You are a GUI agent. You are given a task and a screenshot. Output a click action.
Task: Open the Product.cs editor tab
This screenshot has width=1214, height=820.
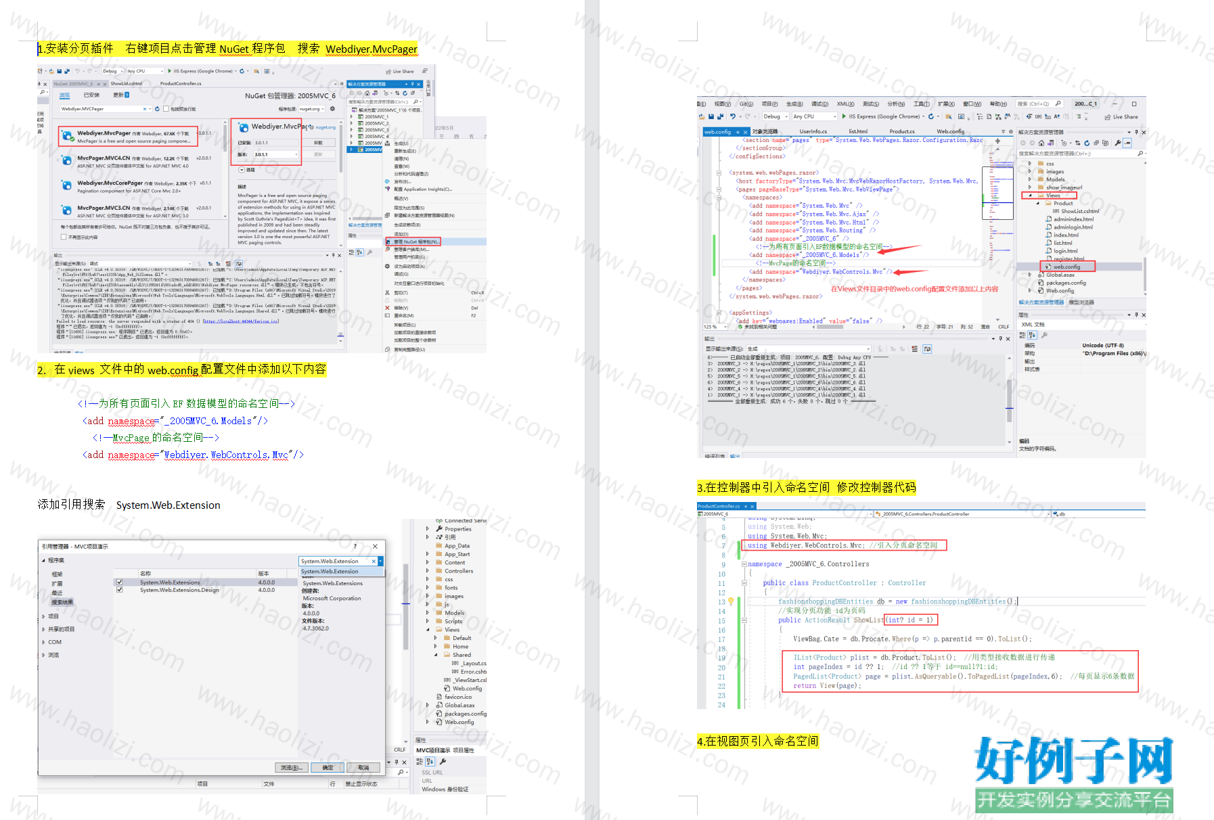[902, 131]
